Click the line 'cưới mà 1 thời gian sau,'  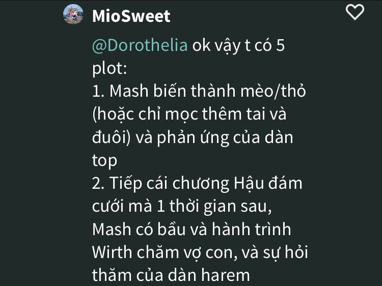click(182, 207)
